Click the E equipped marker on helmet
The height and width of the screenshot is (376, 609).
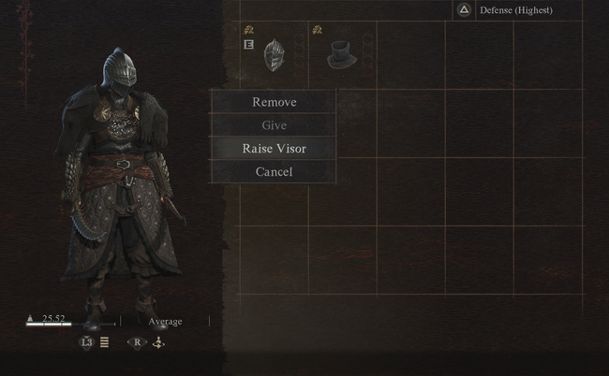coord(248,45)
